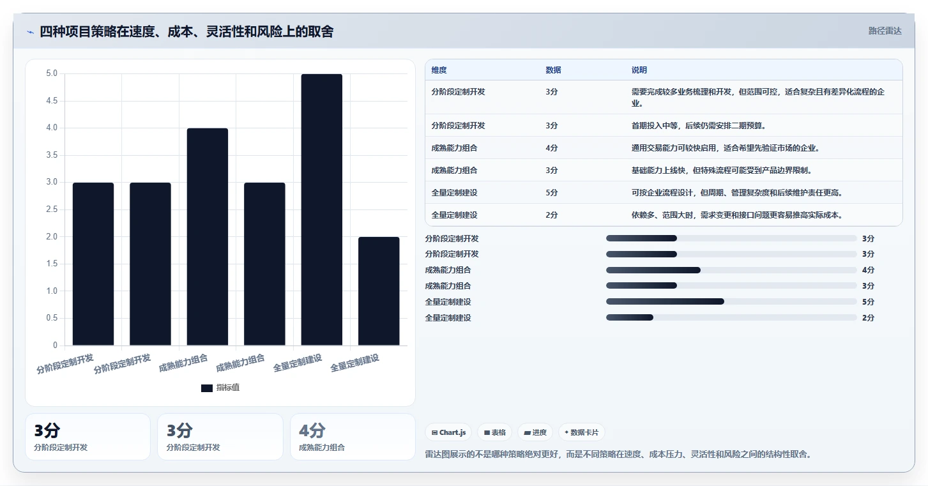
Task: Click the 2.5 y-axis label
Action: click(x=52, y=209)
